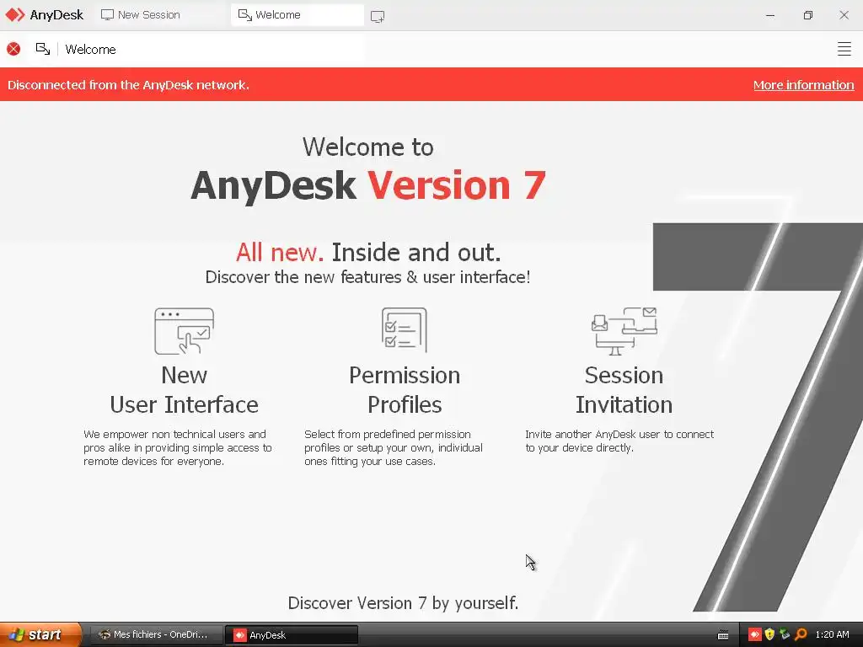Screen dimensions: 863x647
Task: Open Mes fichiers - OneDrive taskbar item
Action: (x=155, y=634)
